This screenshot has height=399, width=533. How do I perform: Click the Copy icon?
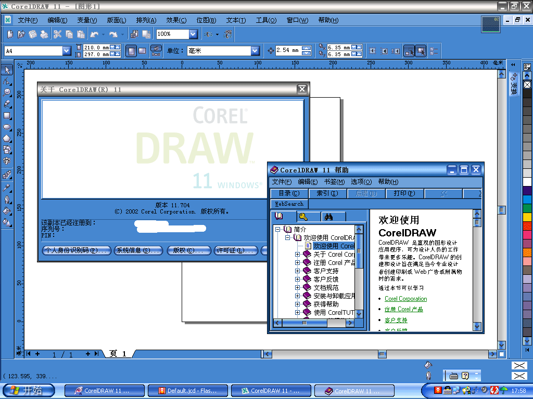pos(69,34)
